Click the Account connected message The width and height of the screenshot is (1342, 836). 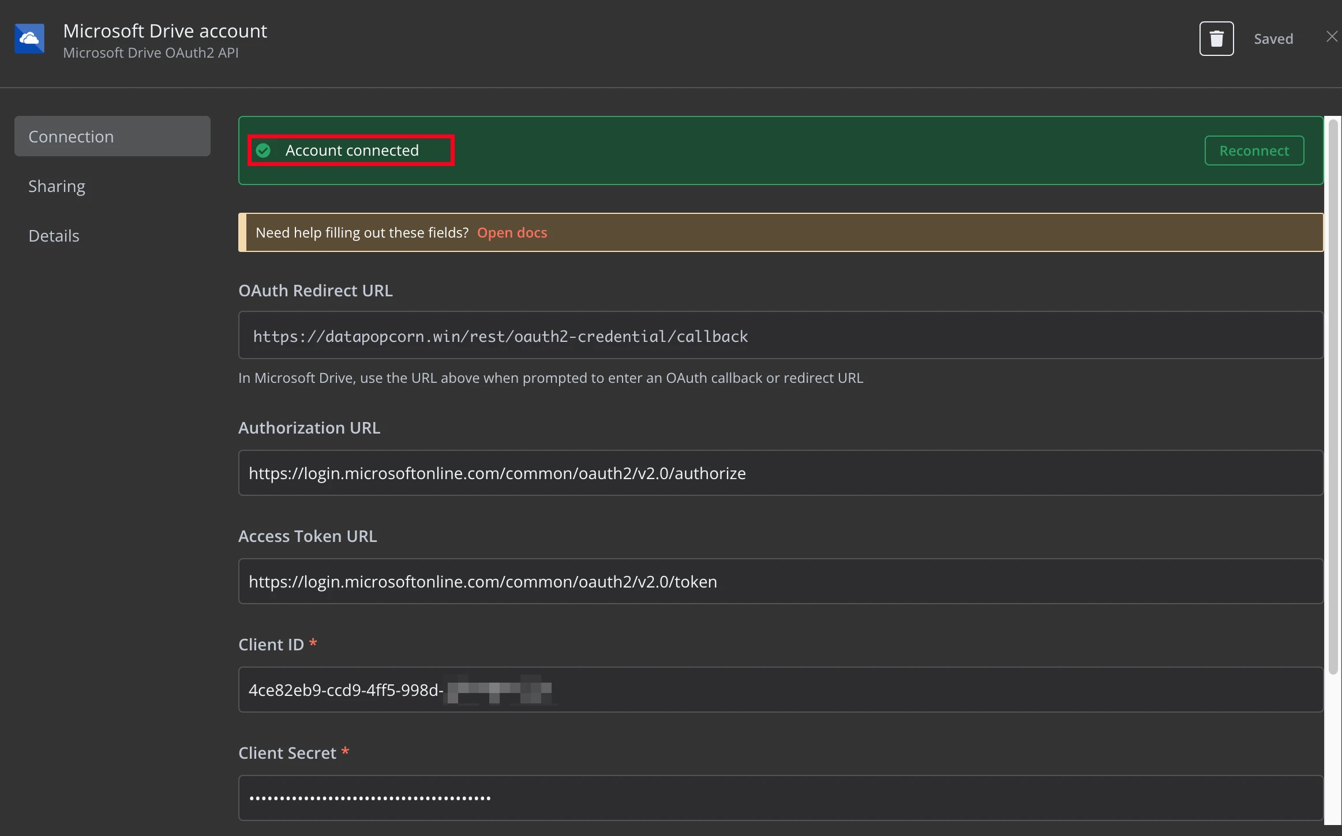click(352, 150)
